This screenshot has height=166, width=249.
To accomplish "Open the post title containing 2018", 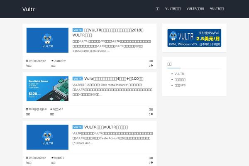I will (x=108, y=32).
